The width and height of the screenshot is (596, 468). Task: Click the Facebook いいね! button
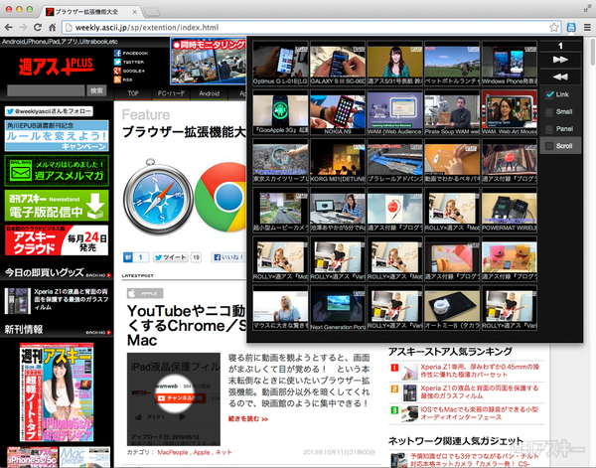pos(228,257)
